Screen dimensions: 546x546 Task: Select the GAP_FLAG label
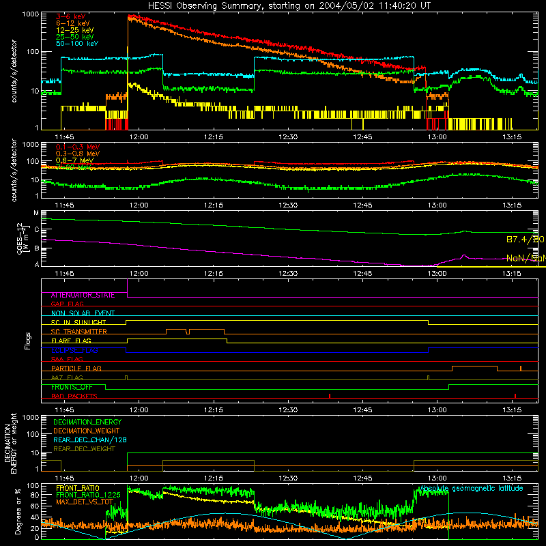pyautogui.click(x=68, y=304)
